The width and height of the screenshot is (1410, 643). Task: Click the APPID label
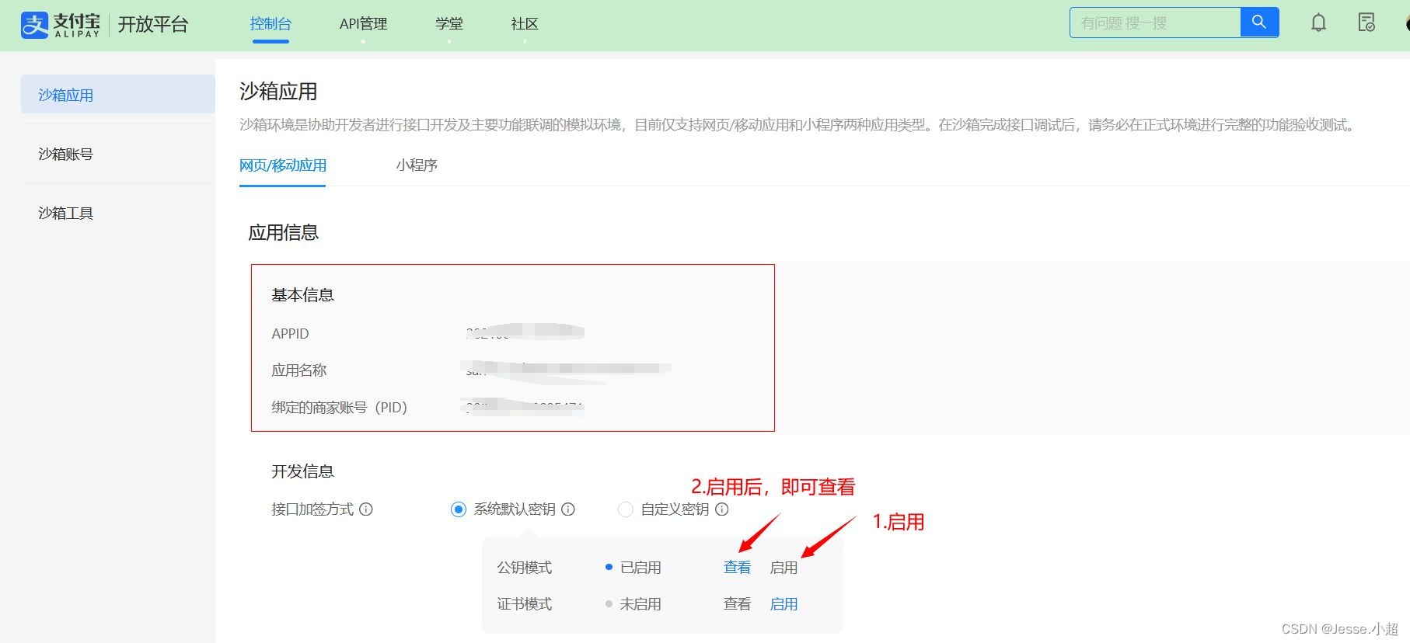tap(290, 334)
